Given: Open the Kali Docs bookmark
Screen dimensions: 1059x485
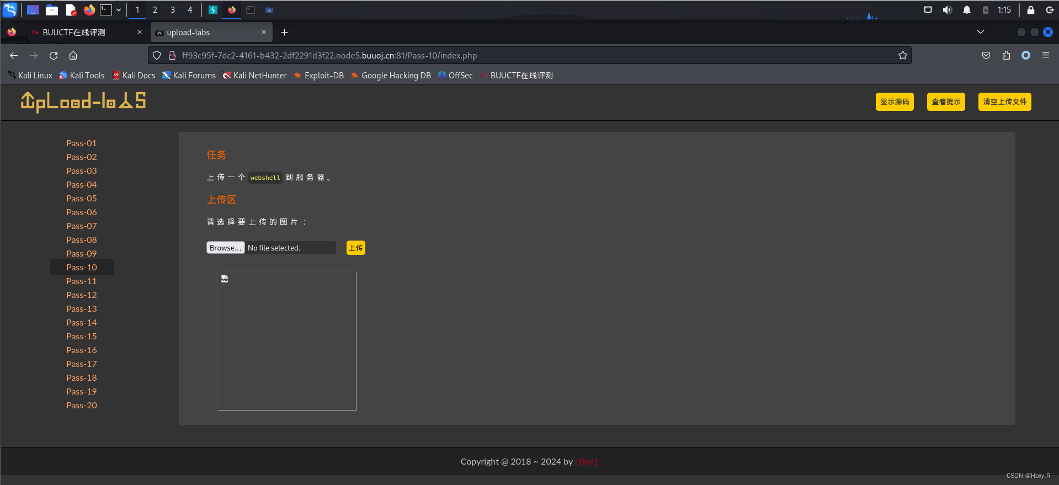Looking at the screenshot, I should point(134,76).
